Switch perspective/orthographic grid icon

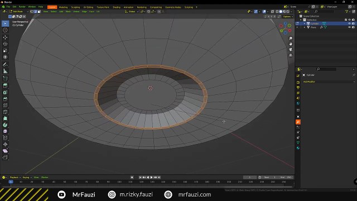291,55
